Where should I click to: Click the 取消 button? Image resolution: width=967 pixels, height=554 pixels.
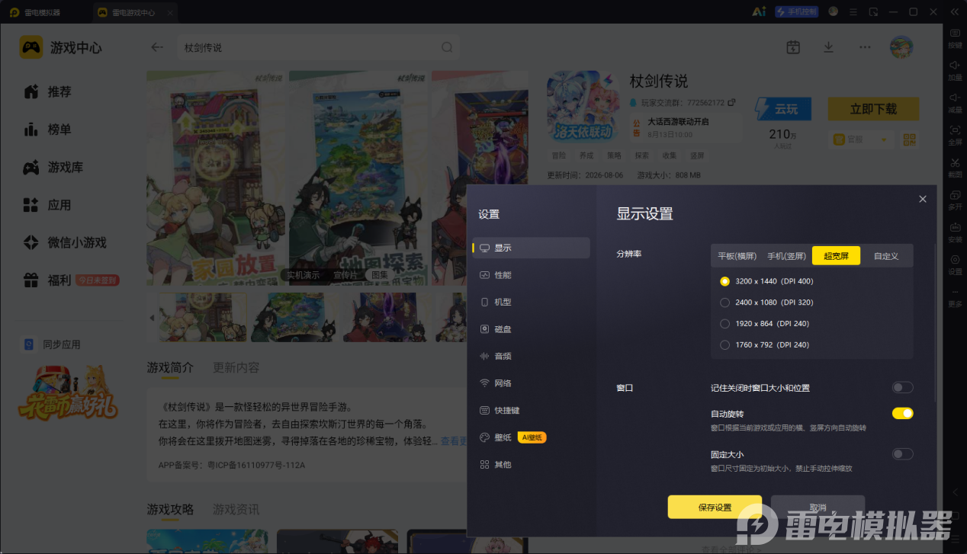[x=818, y=508]
